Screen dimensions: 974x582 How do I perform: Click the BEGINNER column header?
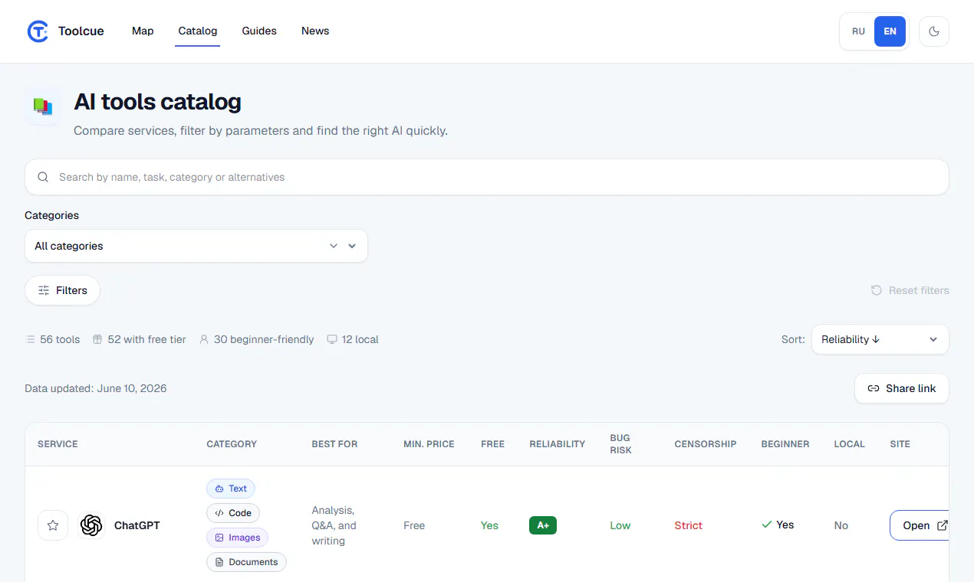click(785, 444)
